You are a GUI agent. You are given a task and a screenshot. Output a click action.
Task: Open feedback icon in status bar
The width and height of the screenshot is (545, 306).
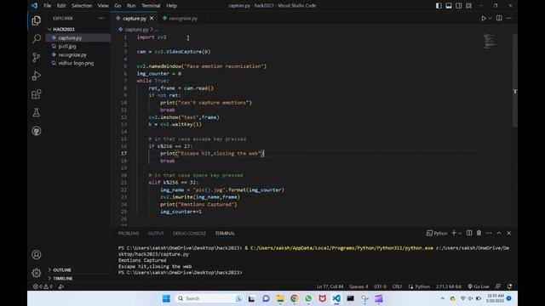(x=498, y=286)
